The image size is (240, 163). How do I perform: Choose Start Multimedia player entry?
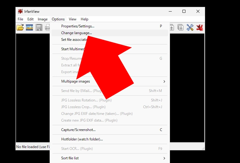click(x=110, y=49)
